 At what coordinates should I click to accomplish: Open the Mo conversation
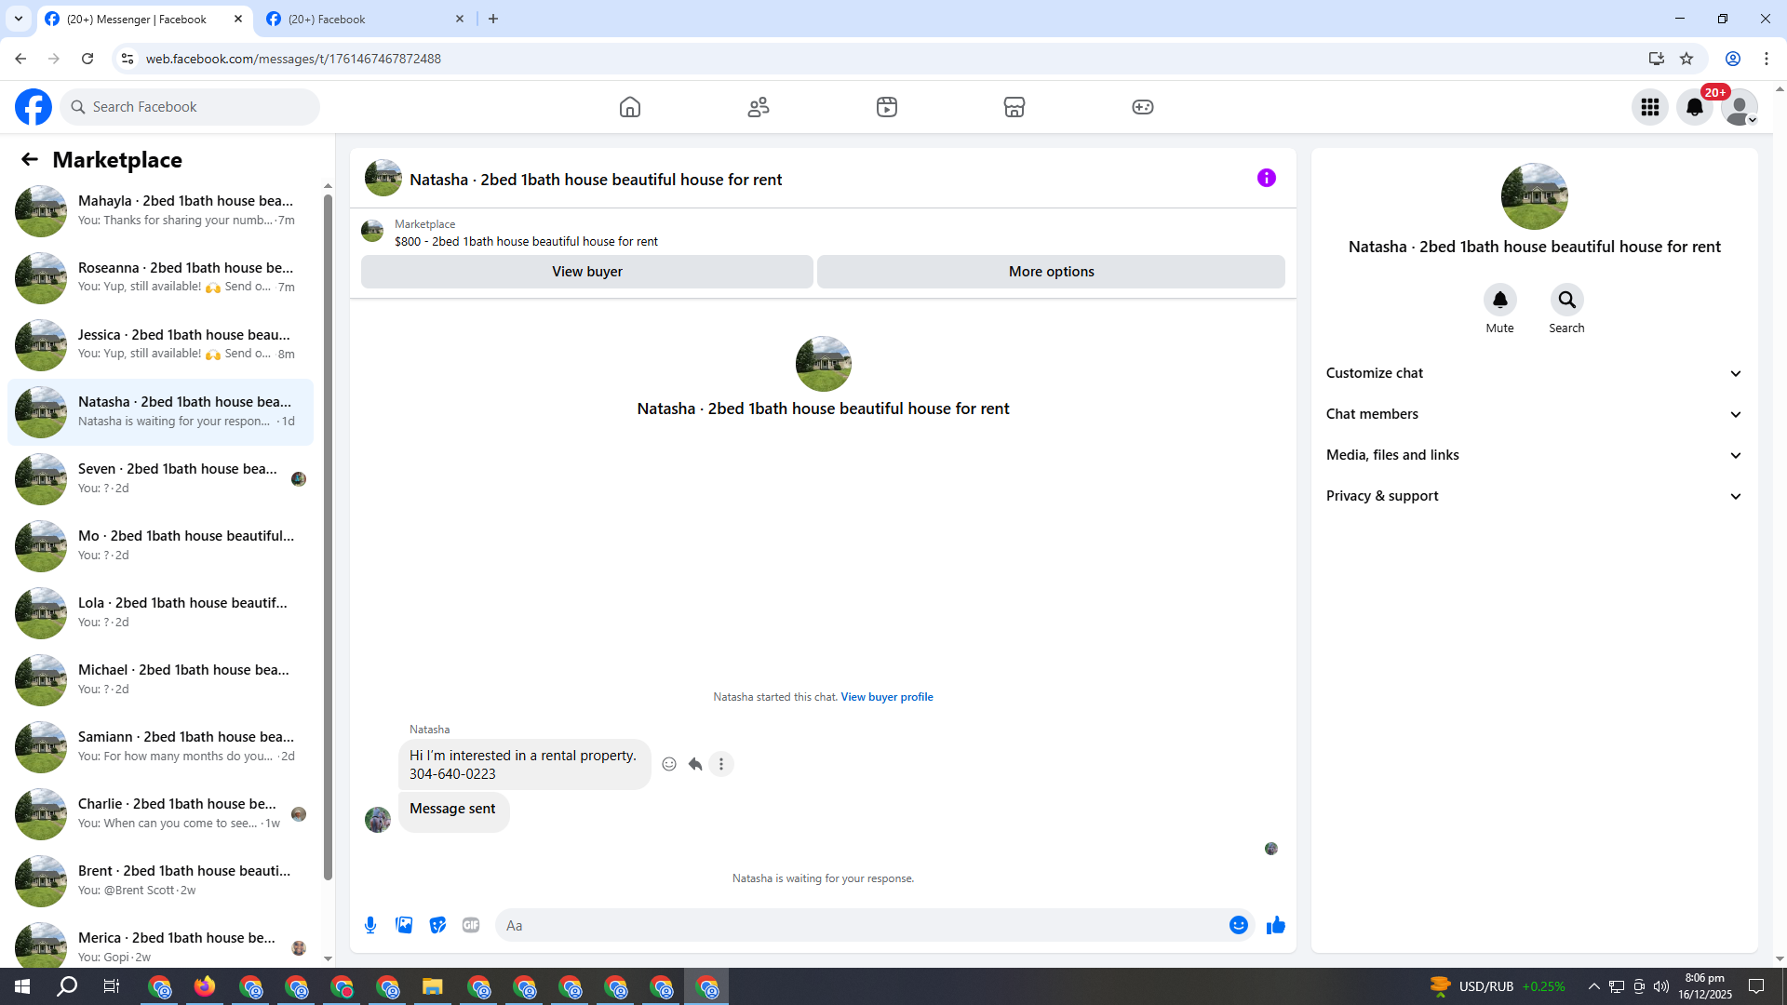(161, 545)
